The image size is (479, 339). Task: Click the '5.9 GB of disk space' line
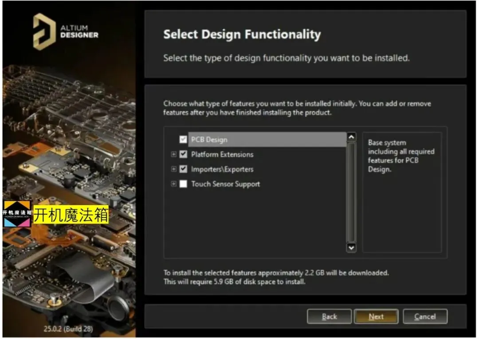[x=234, y=281]
